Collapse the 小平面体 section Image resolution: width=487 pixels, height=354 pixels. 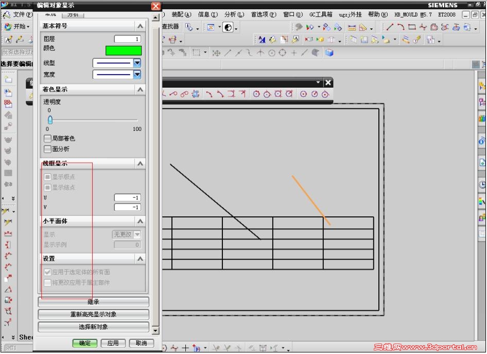[x=141, y=221]
